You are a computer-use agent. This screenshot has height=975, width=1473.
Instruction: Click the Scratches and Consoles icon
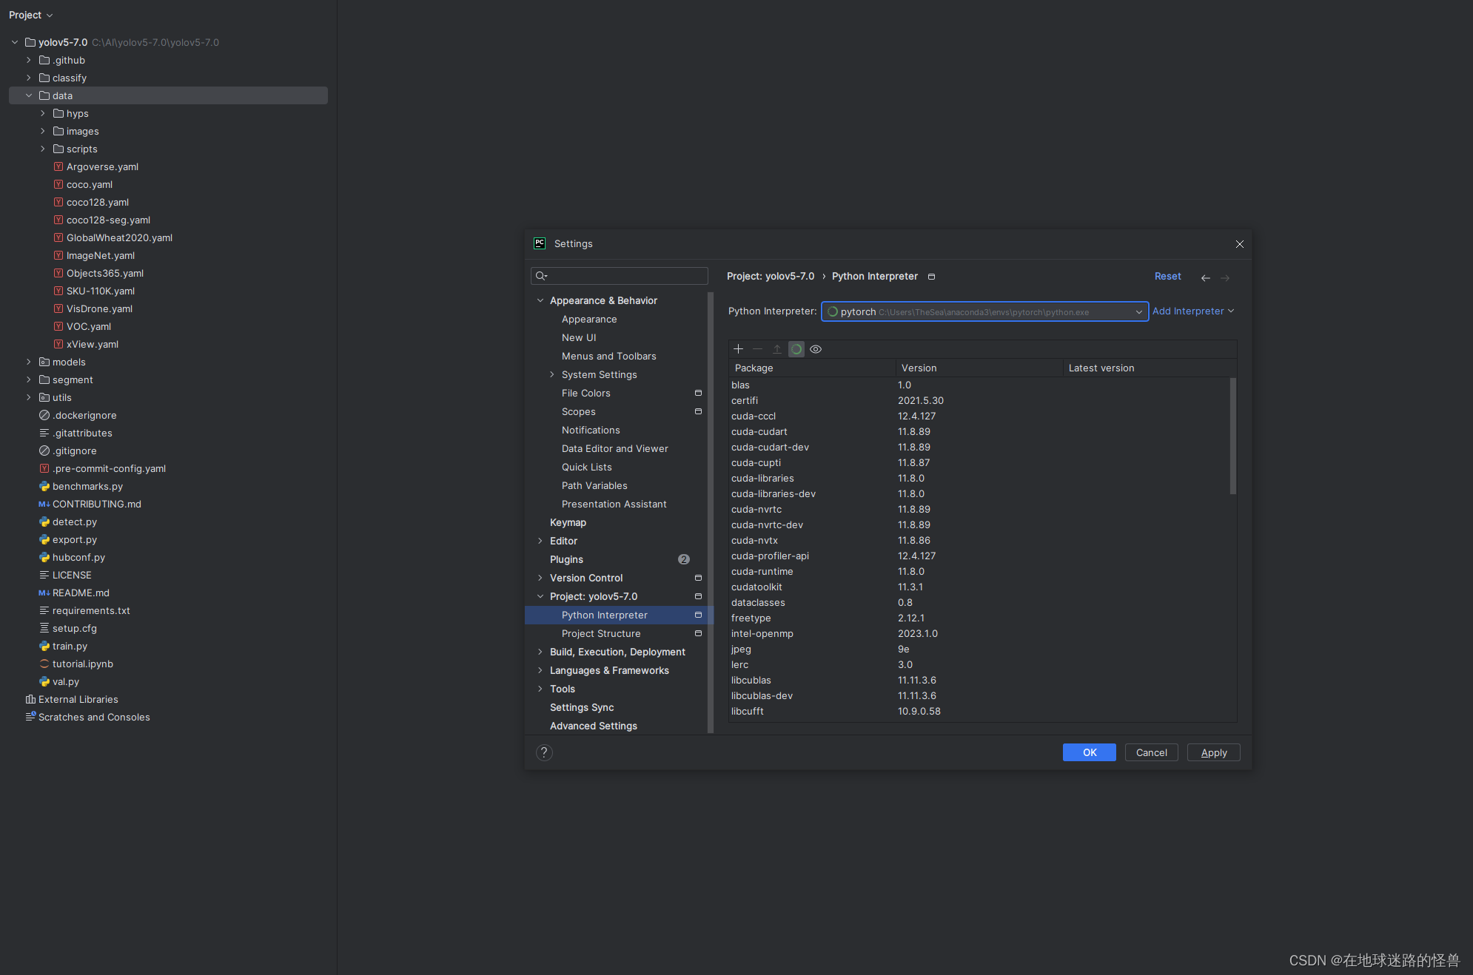[x=30, y=717]
